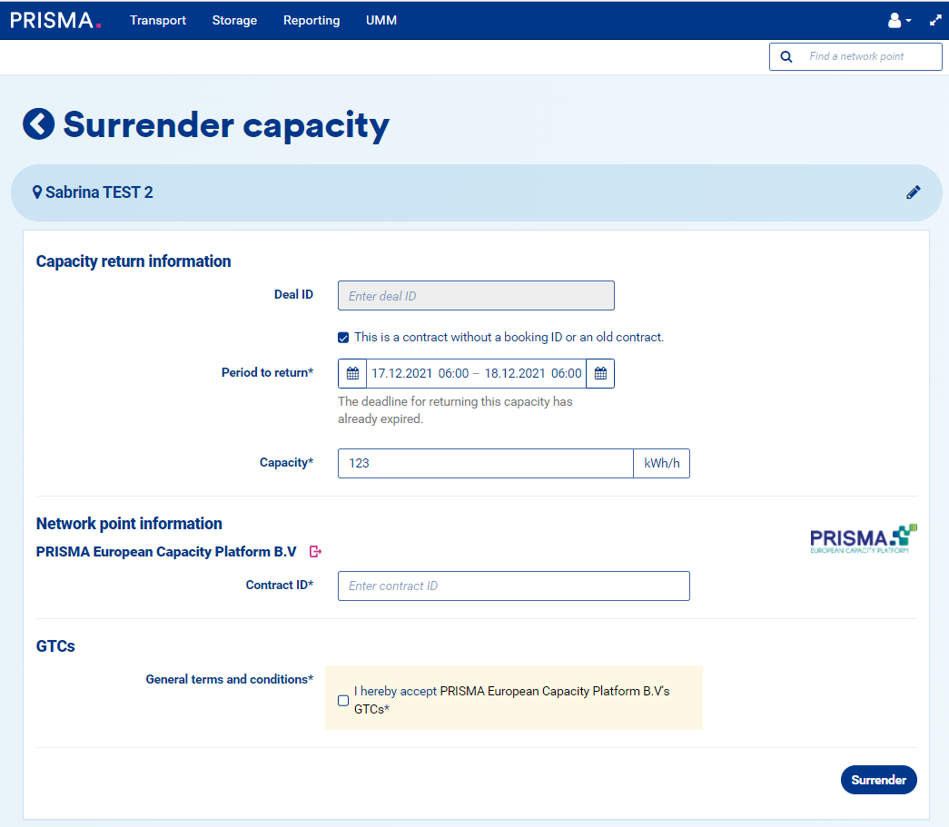
Task: Open the Storage menu
Action: 234,20
